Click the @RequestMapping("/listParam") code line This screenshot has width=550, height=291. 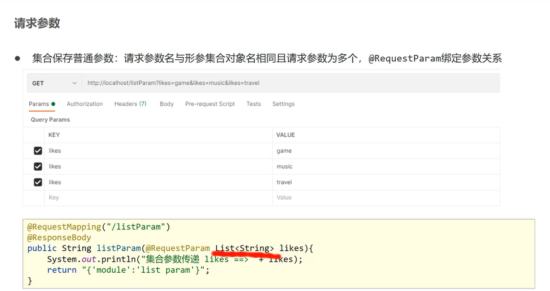pos(99,227)
